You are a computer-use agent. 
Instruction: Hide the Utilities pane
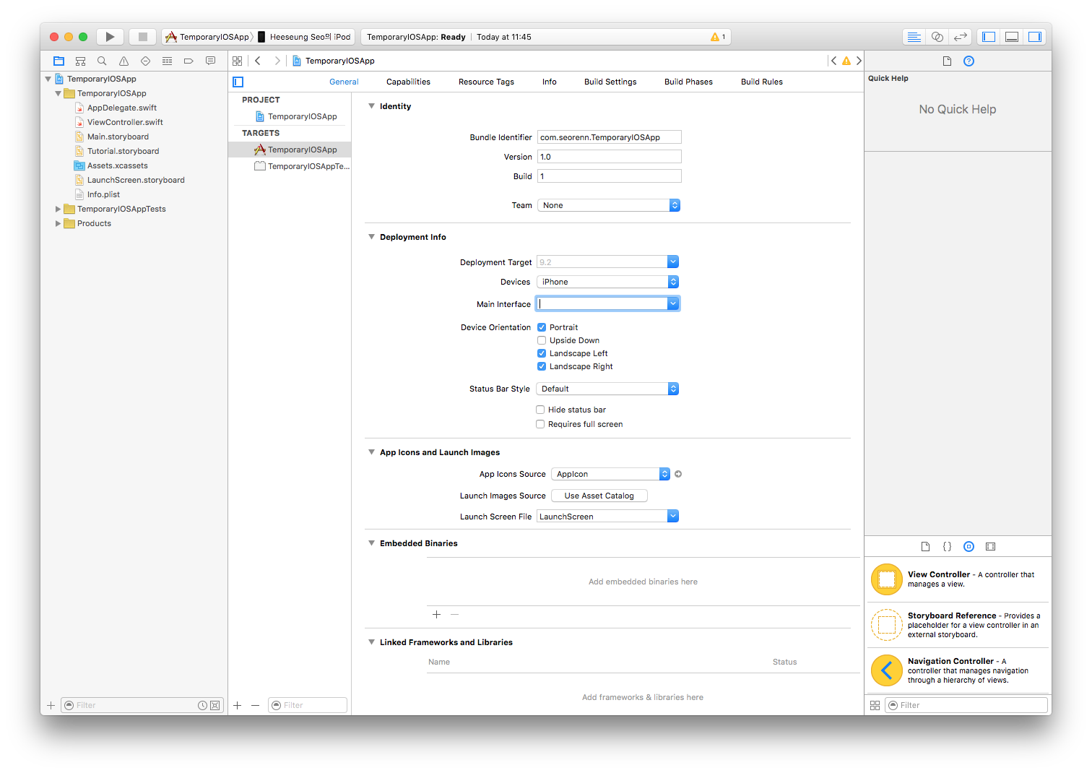click(1035, 37)
